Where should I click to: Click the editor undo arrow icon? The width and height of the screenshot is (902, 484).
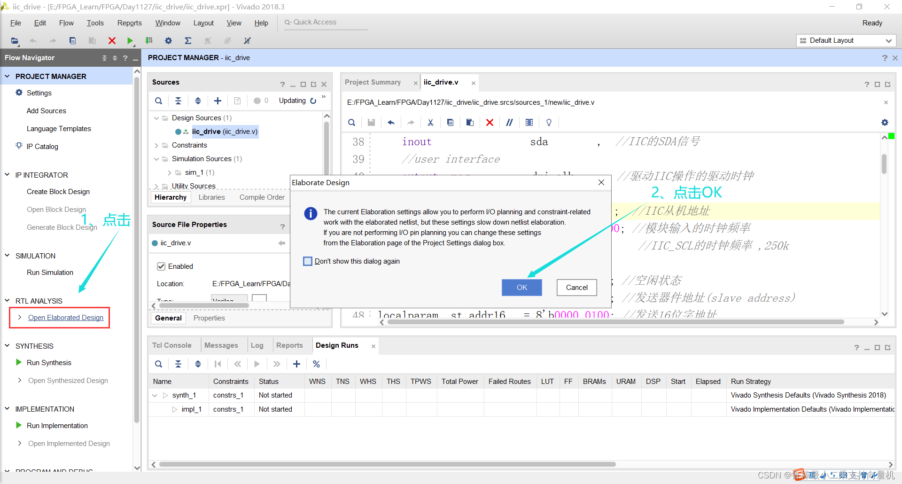(391, 123)
